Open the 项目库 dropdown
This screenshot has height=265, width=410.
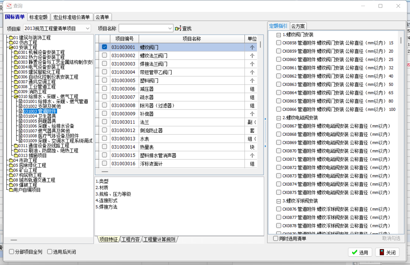[x=87, y=28]
